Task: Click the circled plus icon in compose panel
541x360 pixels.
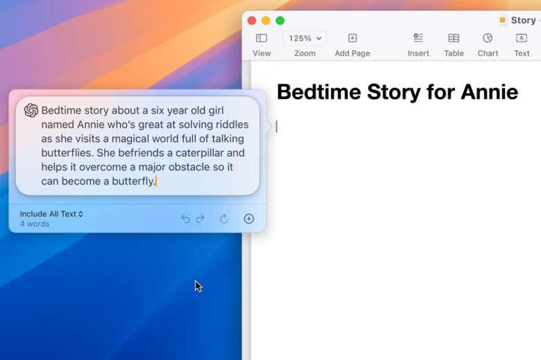Action: pyautogui.click(x=249, y=219)
